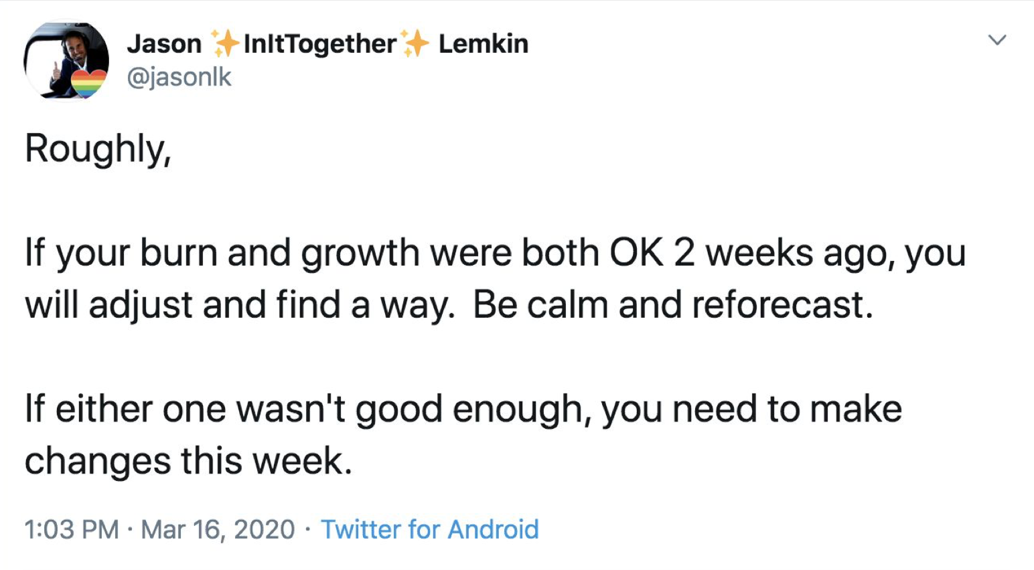Click the "Lemkin" surname in the header
The width and height of the screenshot is (1034, 570).
coord(483,44)
